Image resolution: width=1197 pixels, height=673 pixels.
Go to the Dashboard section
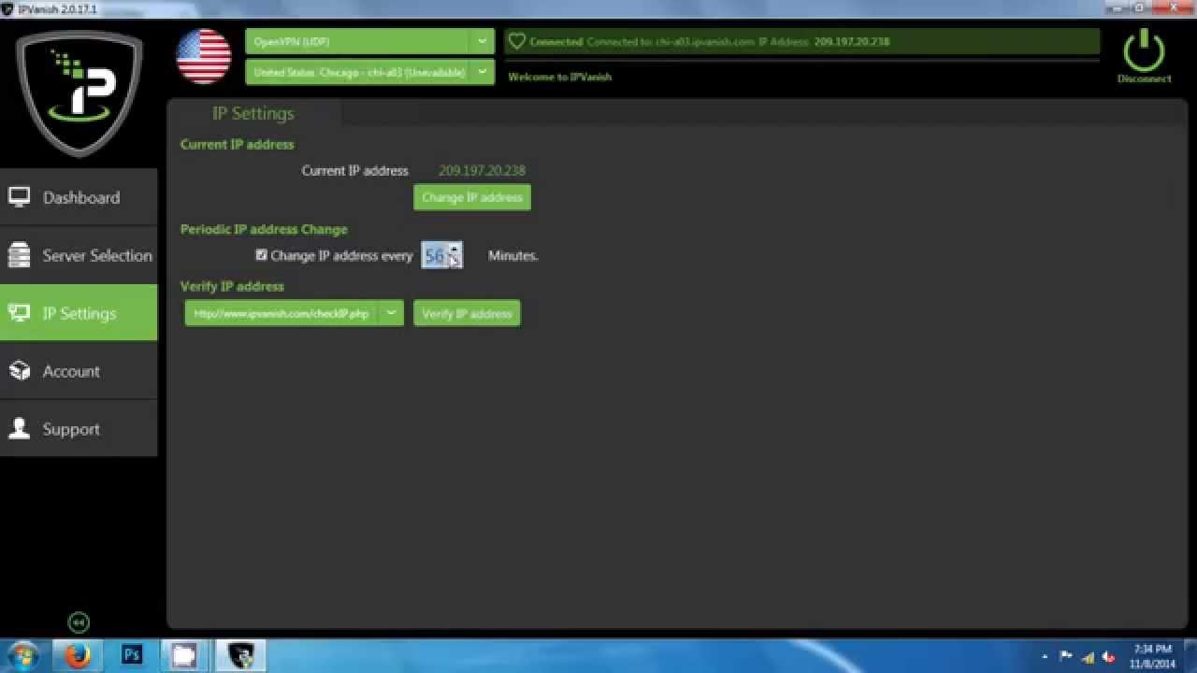click(79, 197)
